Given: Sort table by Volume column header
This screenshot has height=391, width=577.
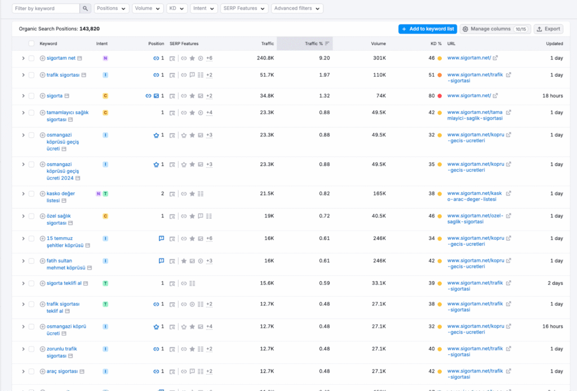Looking at the screenshot, I should point(378,43).
